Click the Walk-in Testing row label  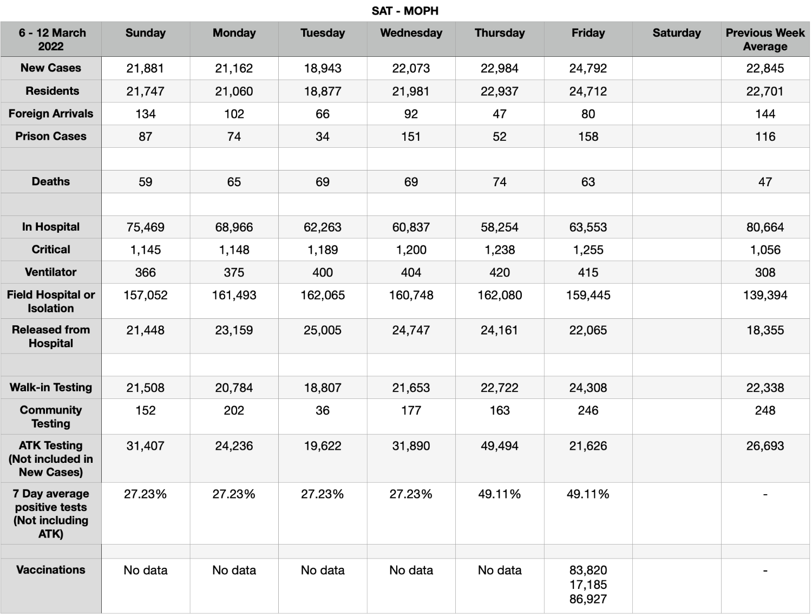click(51, 388)
